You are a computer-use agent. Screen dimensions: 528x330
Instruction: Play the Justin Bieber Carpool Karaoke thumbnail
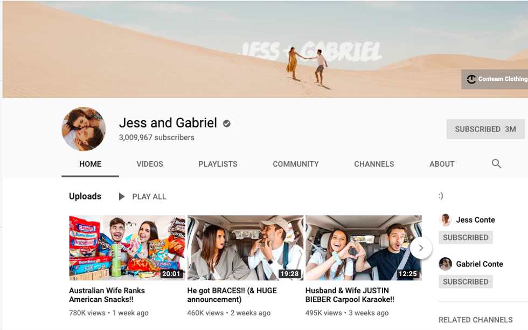pyautogui.click(x=358, y=247)
